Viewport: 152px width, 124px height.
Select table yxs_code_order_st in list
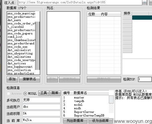(21, 24)
